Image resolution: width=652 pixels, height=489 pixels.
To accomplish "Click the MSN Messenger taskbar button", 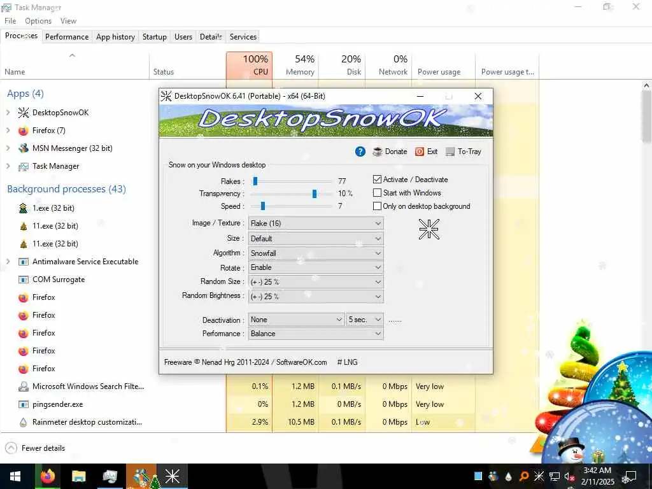I will (x=141, y=476).
